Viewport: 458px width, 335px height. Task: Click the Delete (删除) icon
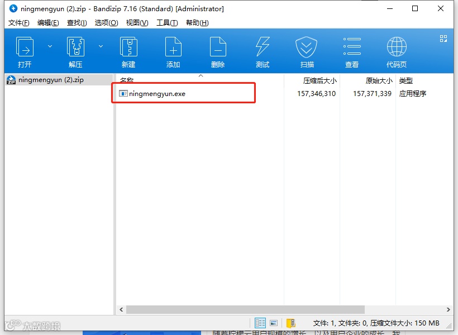coord(218,47)
